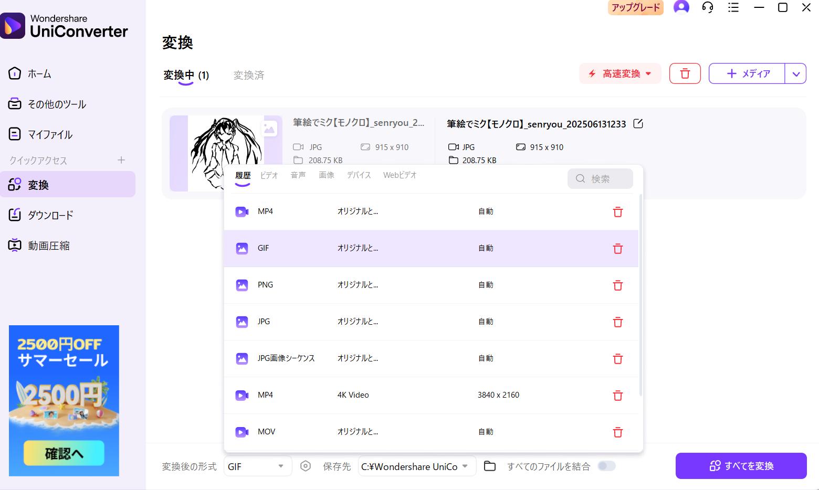
Task: Delete the MOV history entry
Action: pyautogui.click(x=618, y=432)
